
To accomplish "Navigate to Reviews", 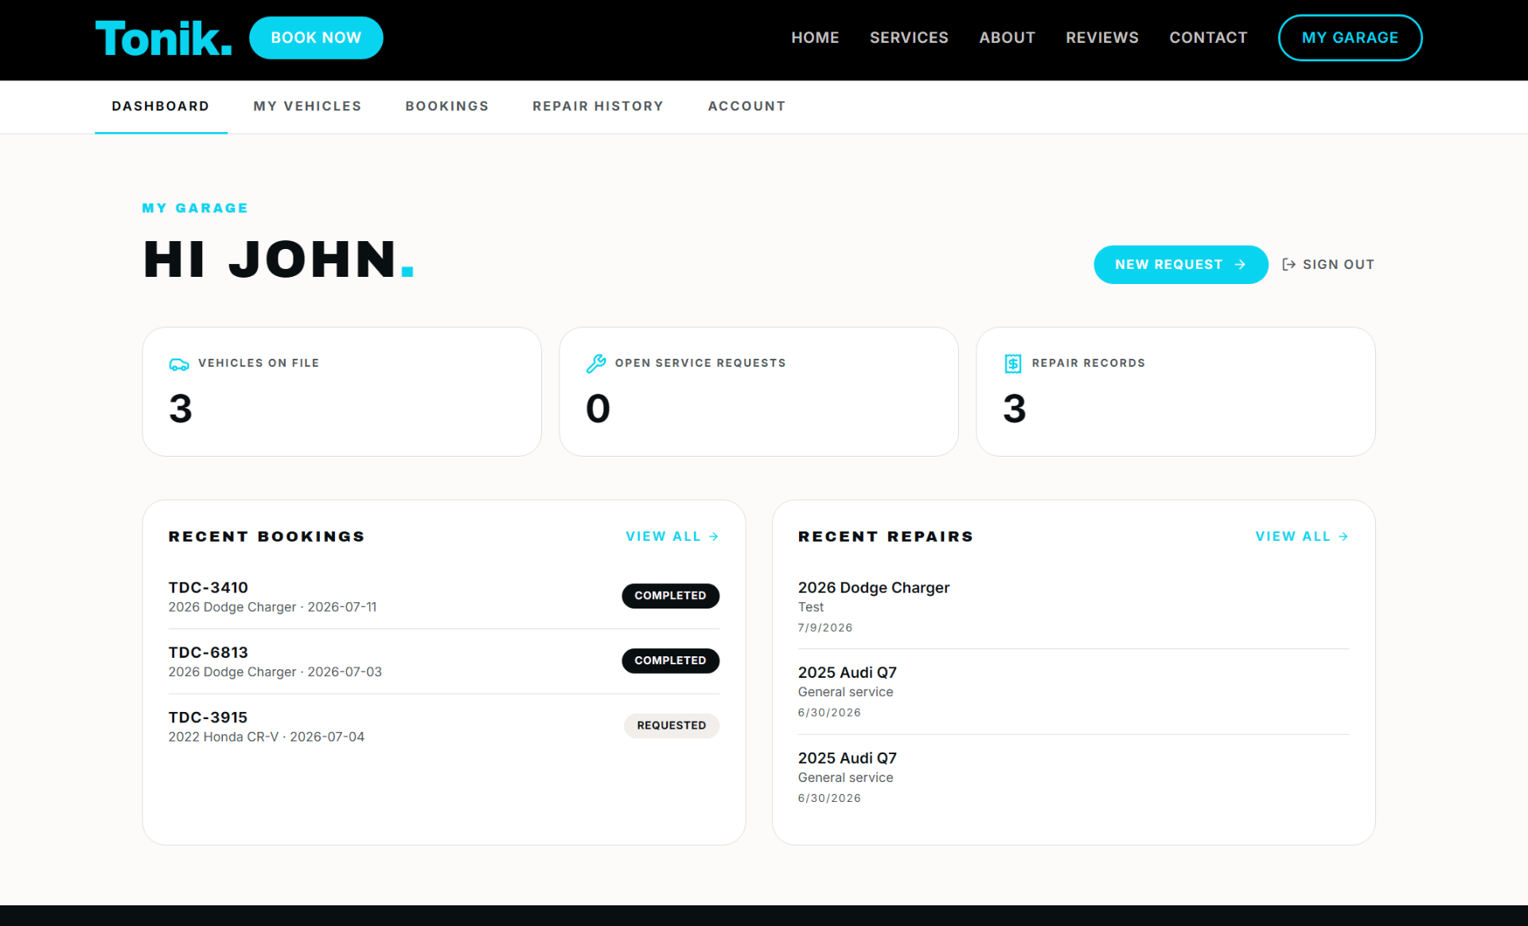I will [1102, 37].
